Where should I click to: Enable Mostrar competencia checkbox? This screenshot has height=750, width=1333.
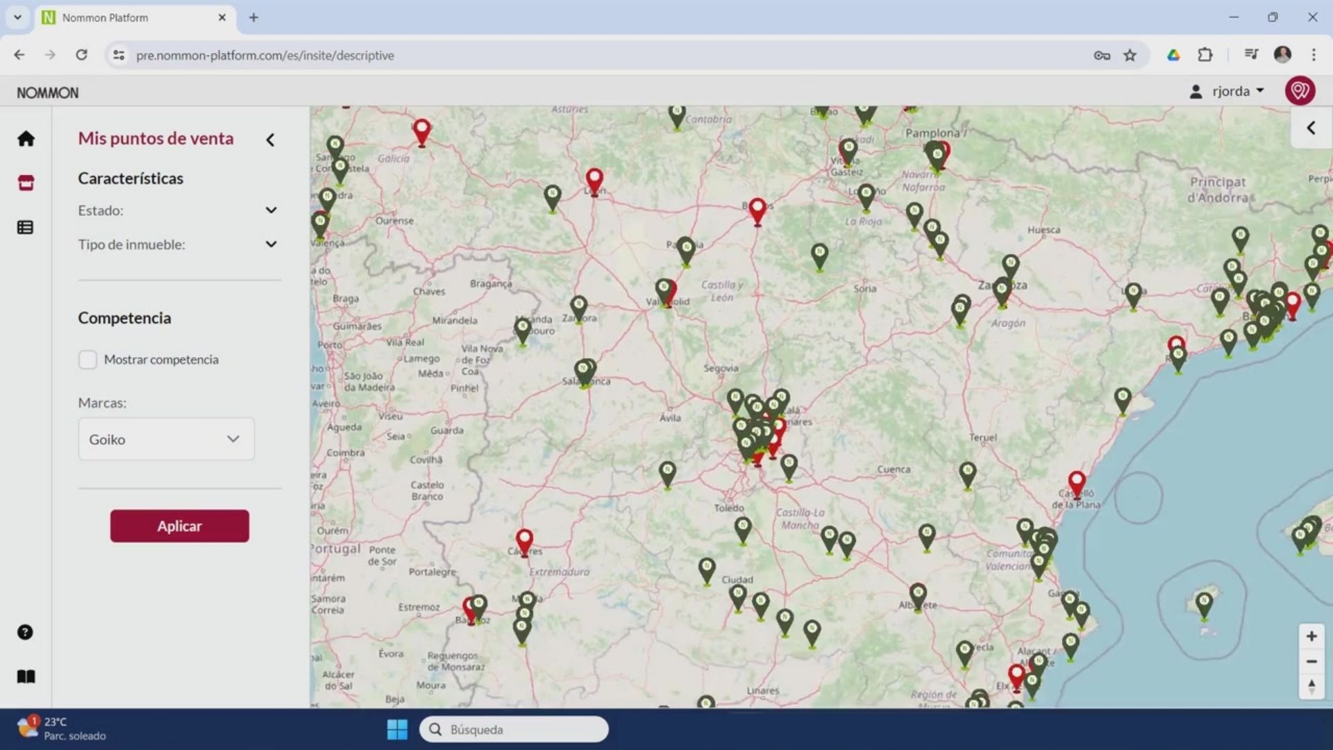click(87, 360)
